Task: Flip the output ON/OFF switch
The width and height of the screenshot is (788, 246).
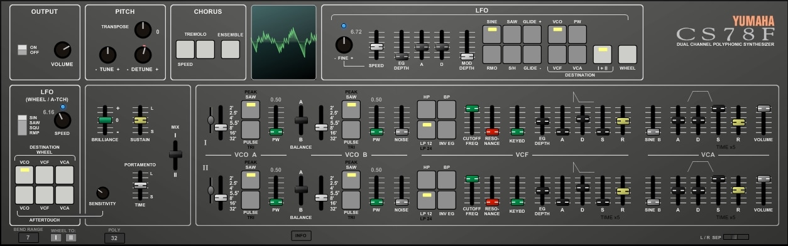Action: coord(23,50)
